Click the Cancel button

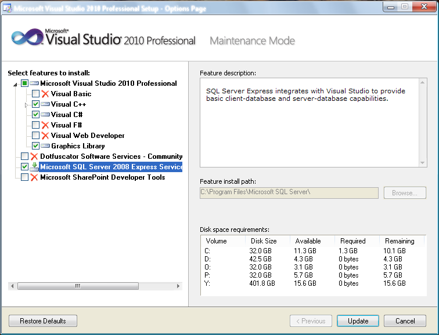[405, 321]
